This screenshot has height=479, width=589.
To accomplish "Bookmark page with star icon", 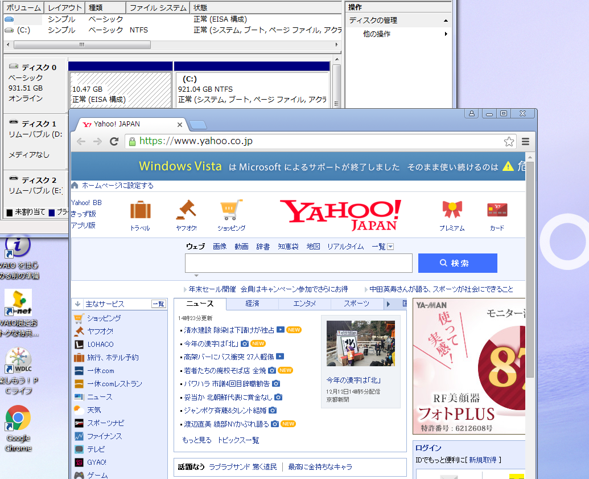I will pos(509,141).
